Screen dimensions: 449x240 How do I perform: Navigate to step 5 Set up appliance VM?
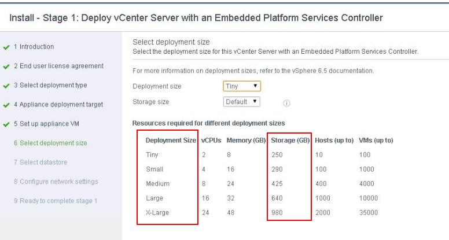45,124
